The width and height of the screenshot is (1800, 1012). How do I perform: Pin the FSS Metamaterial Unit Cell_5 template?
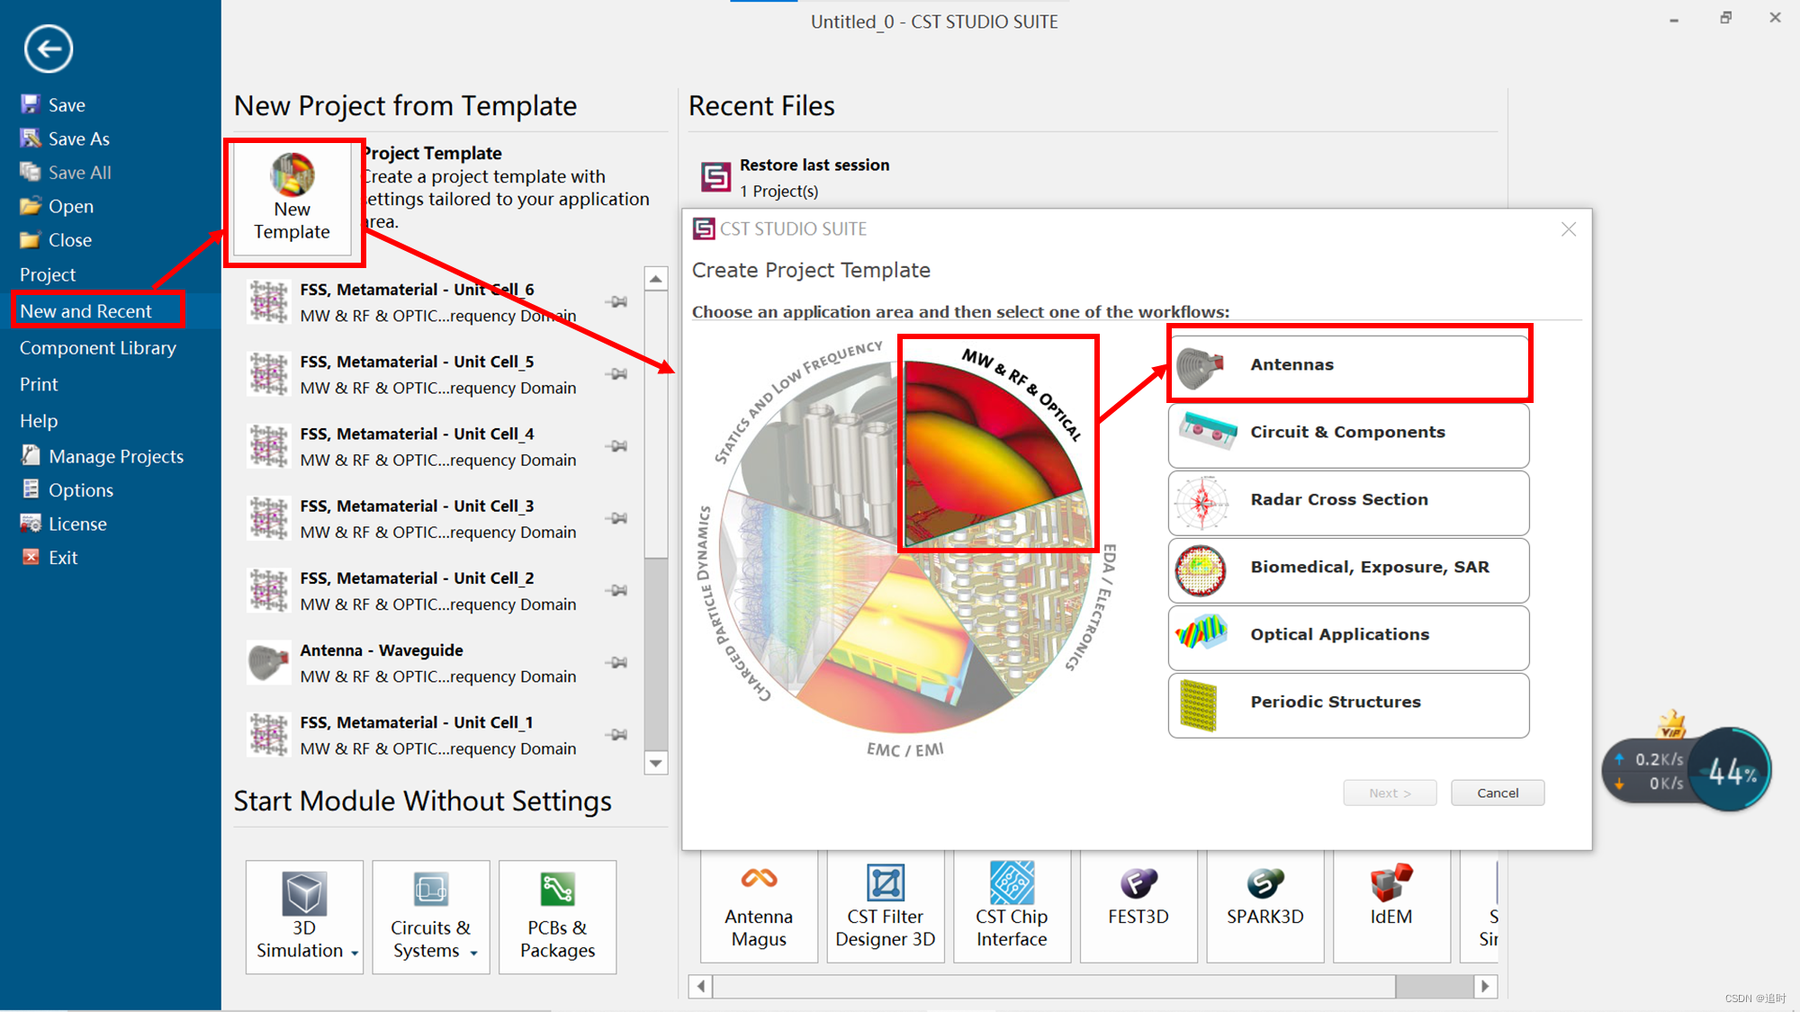[x=617, y=374]
